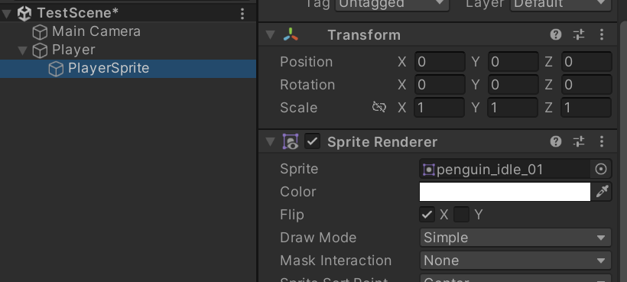Click the Player cube icon

click(x=40, y=50)
